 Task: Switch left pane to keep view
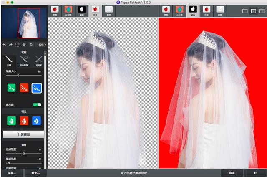coord(95,11)
